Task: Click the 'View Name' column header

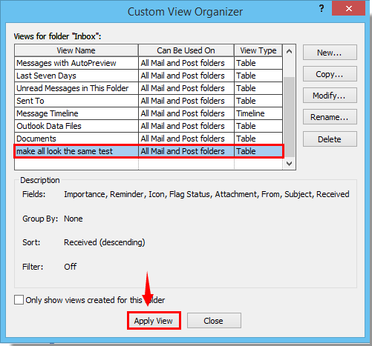Action: coord(76,50)
